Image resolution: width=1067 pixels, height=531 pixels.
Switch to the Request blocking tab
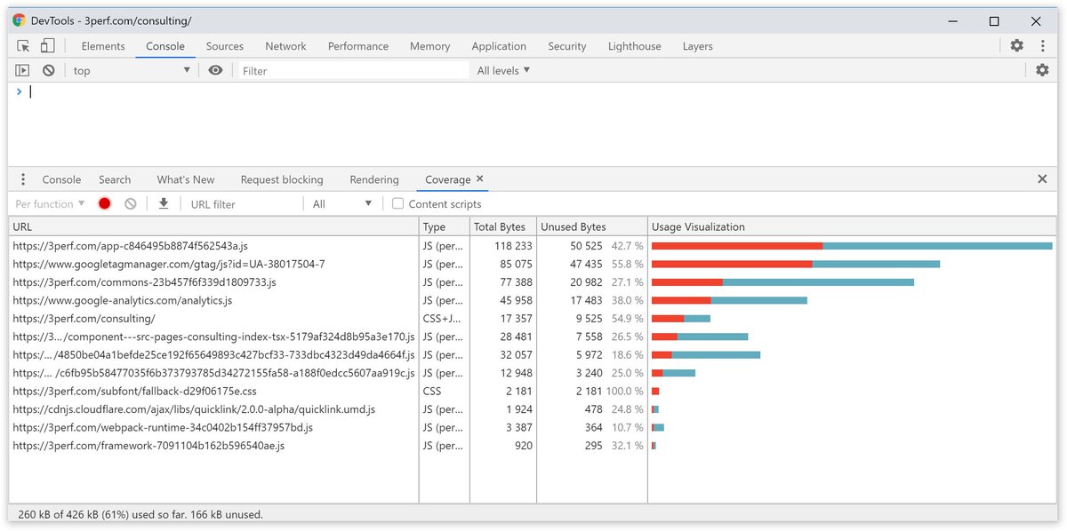point(282,179)
